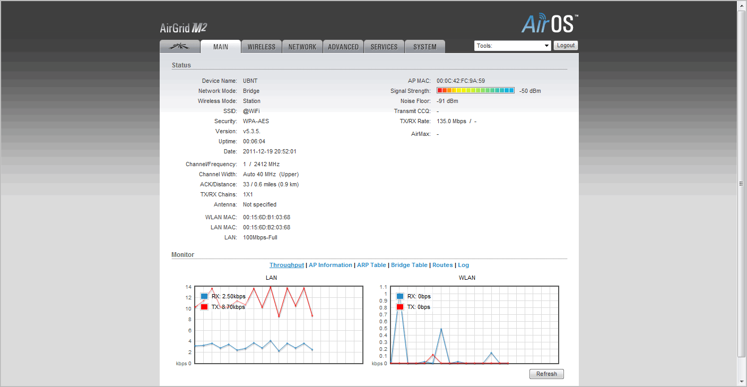Click the Signal Strength color bar
The image size is (747, 387).
pyautogui.click(x=475, y=91)
